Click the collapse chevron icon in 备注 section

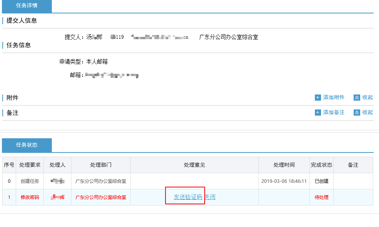(357, 113)
